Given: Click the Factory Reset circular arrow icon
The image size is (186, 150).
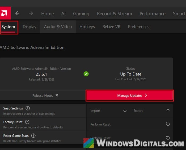Looking at the screenshot, I should [x=168, y=124].
